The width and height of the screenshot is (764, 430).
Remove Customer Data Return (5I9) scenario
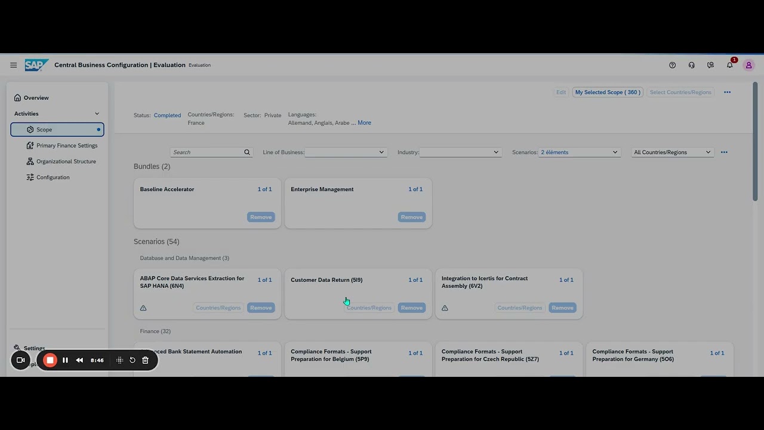(x=412, y=308)
